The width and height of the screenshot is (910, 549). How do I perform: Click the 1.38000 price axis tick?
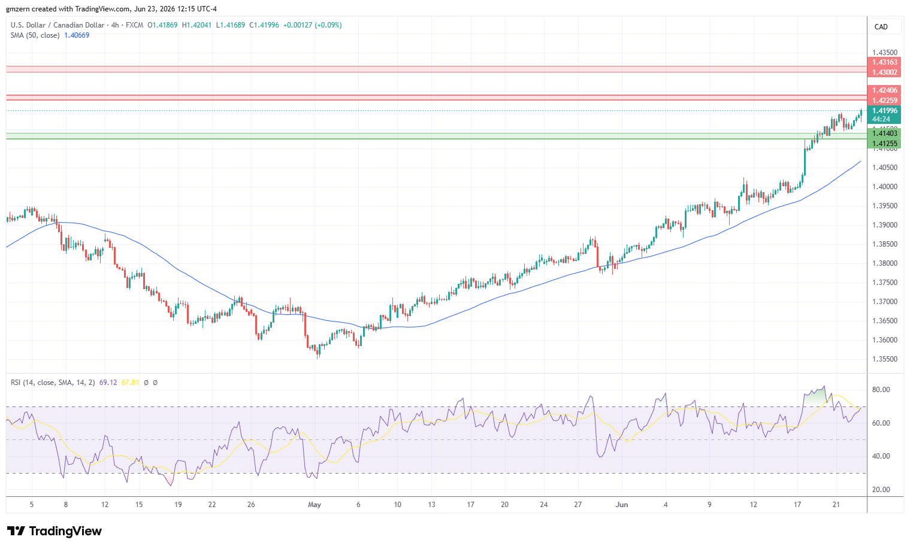click(885, 263)
